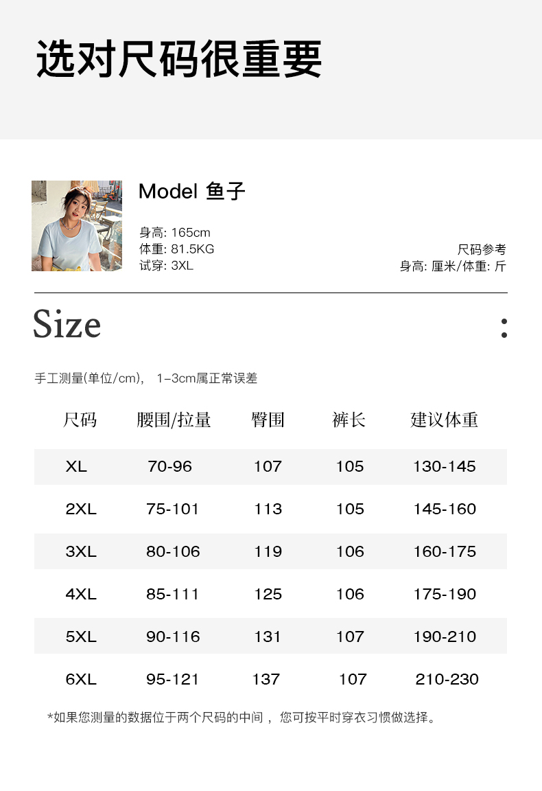The height and width of the screenshot is (791, 542).
Task: Click the Size heading text
Action: tap(67, 325)
